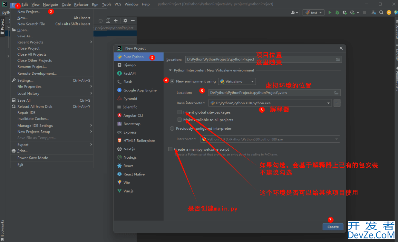Choose Angular CLI project type

(x=139, y=115)
